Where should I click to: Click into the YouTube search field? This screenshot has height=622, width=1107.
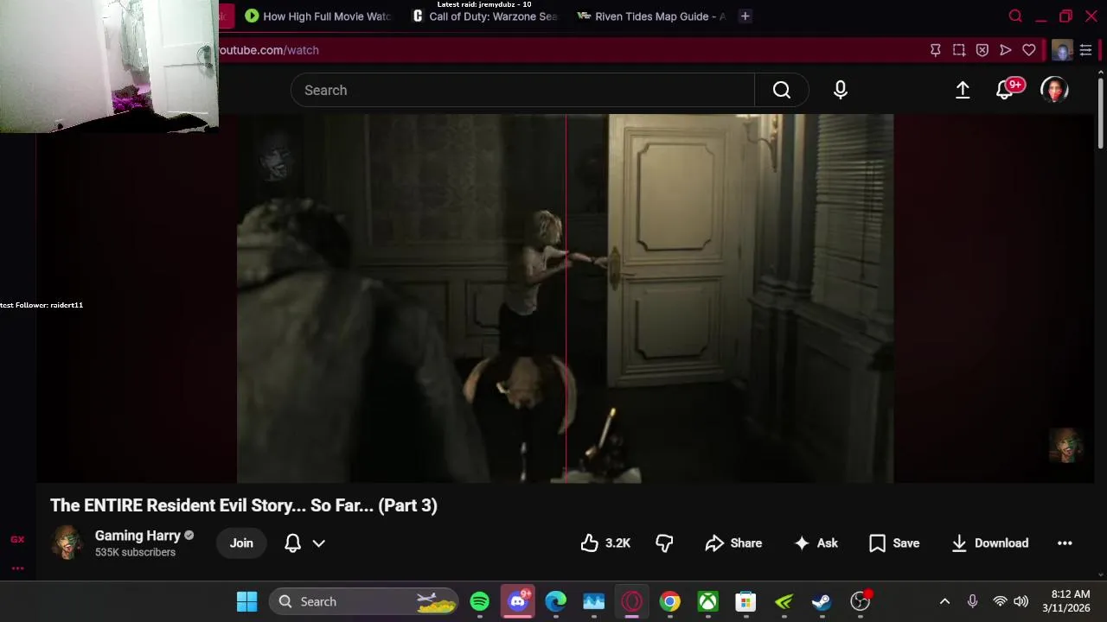[522, 90]
